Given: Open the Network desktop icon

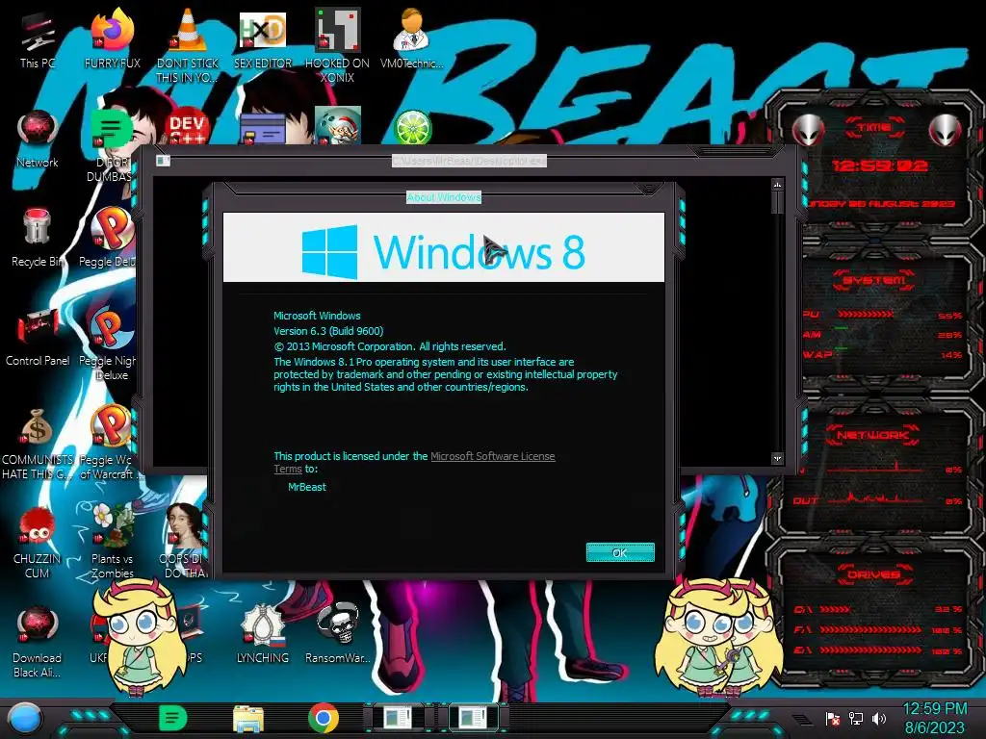Looking at the screenshot, I should pyautogui.click(x=38, y=139).
